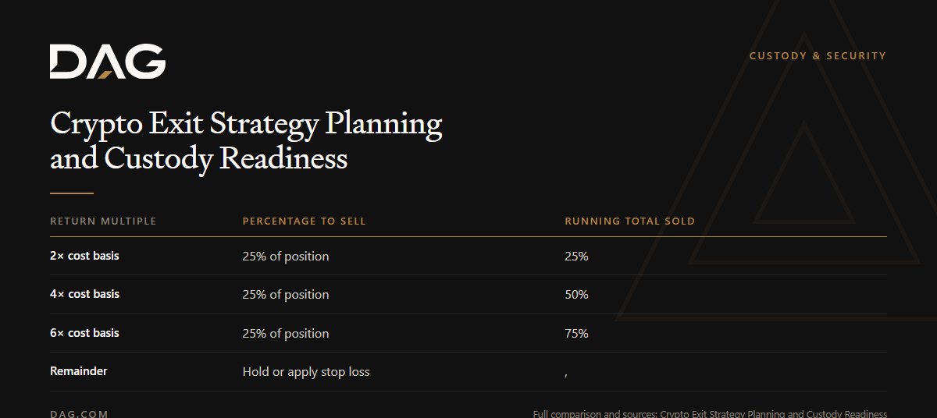Select the 50% running total cell
Image resolution: width=937 pixels, height=418 pixels.
[x=576, y=295]
